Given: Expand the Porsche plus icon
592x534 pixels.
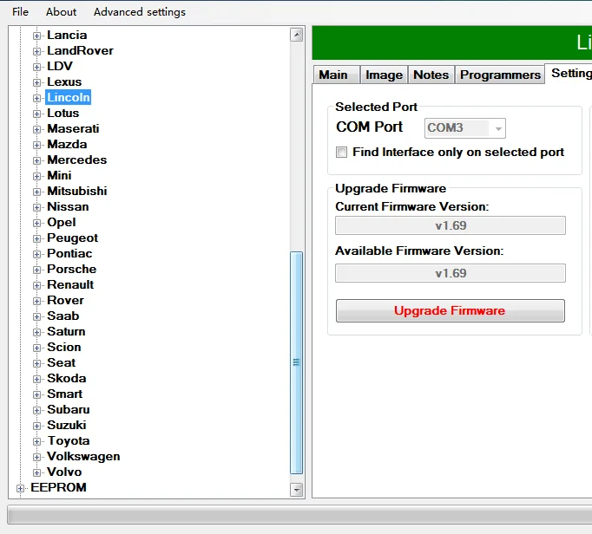Looking at the screenshot, I should click(36, 270).
